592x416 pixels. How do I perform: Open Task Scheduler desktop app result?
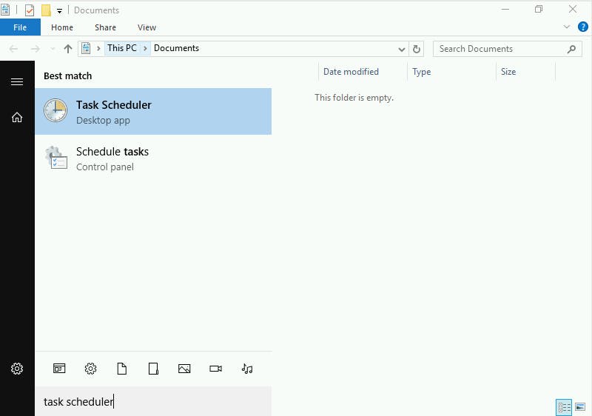pyautogui.click(x=153, y=111)
